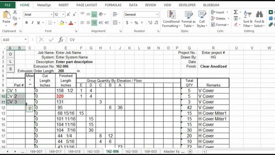The height and width of the screenshot is (155, 275).
Task: Cancel formula bar entry X
Action: [x=41, y=40]
